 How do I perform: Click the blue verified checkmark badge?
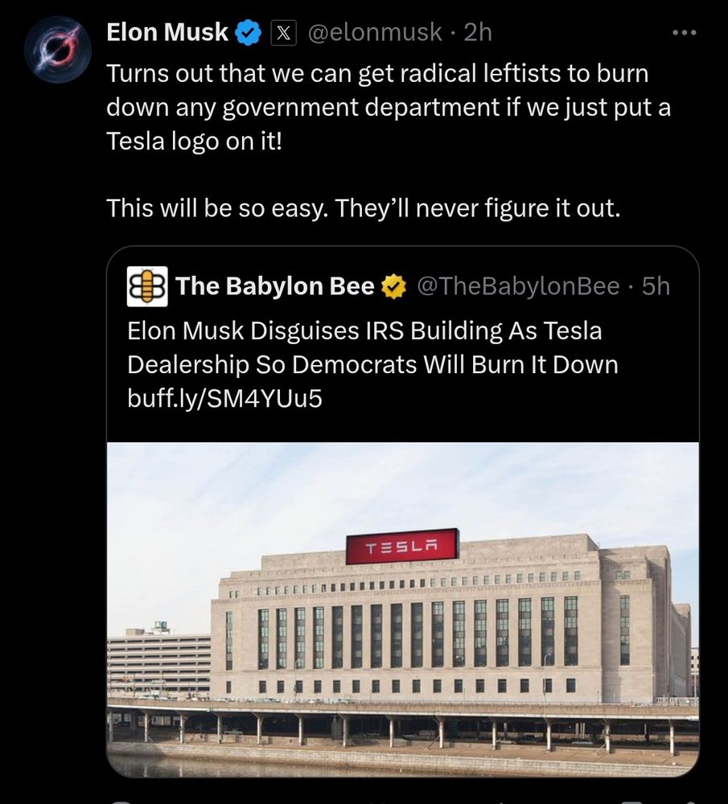pos(249,32)
